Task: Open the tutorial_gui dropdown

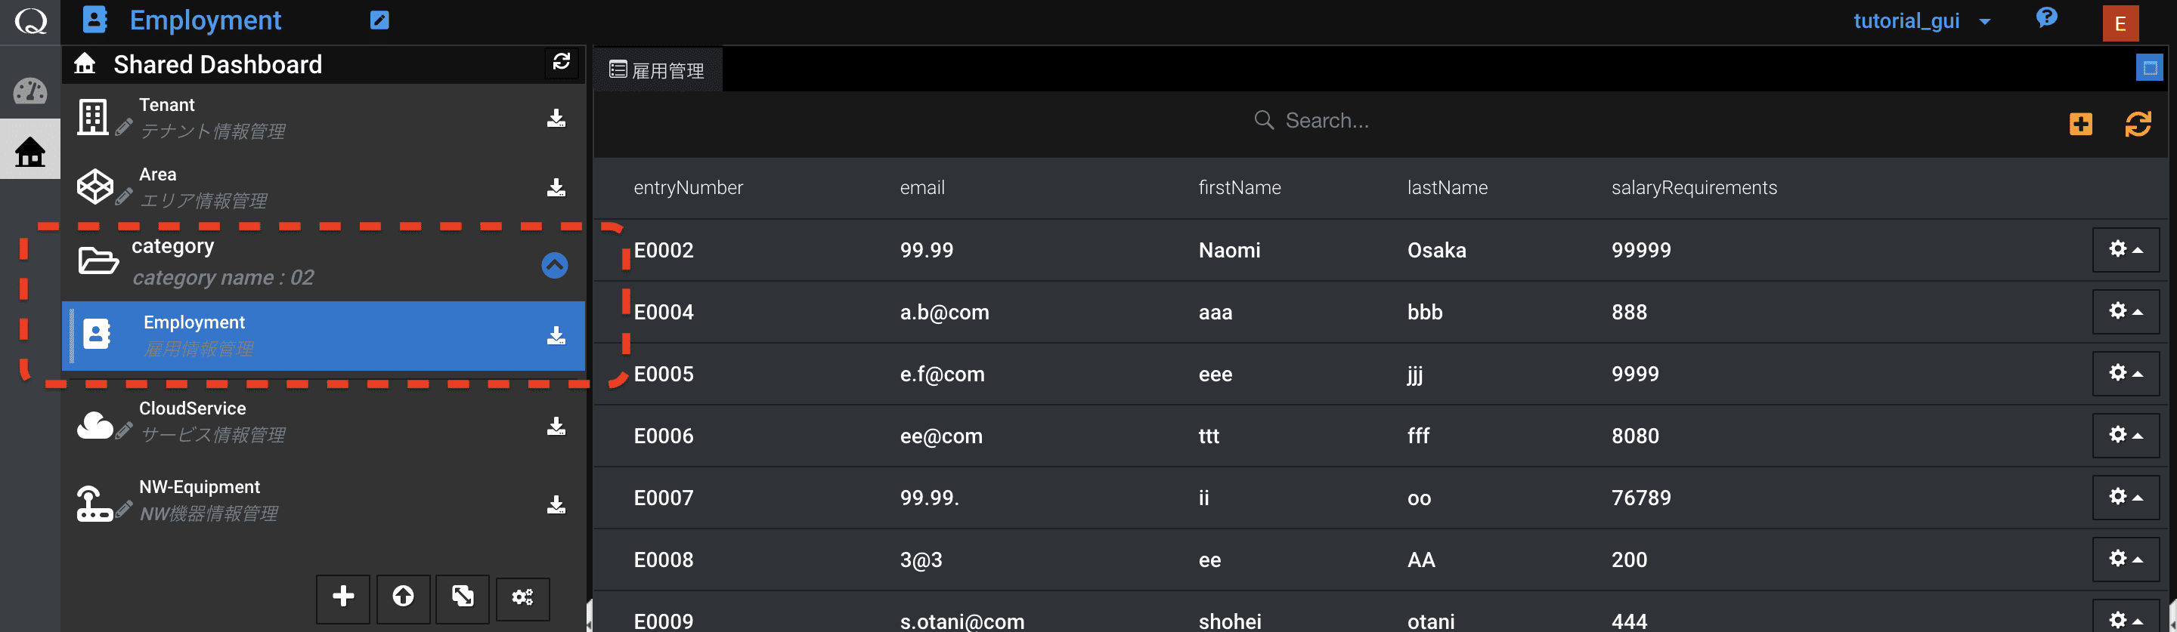Action: (x=1922, y=21)
